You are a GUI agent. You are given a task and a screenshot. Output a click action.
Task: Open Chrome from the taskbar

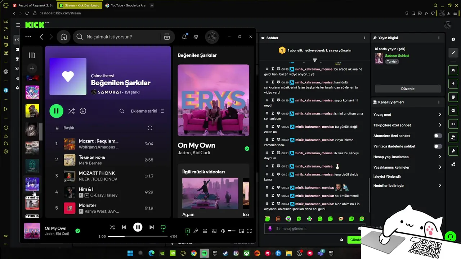point(194,253)
